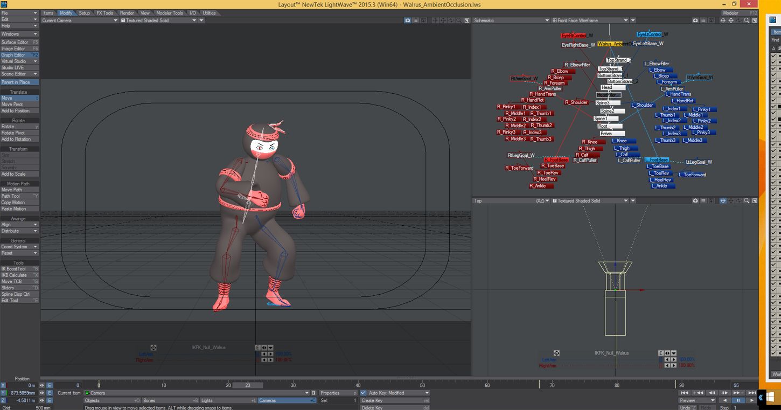Screen dimensions: 781x410
Task: Open the Windows dropdown menu
Action: tap(19, 34)
